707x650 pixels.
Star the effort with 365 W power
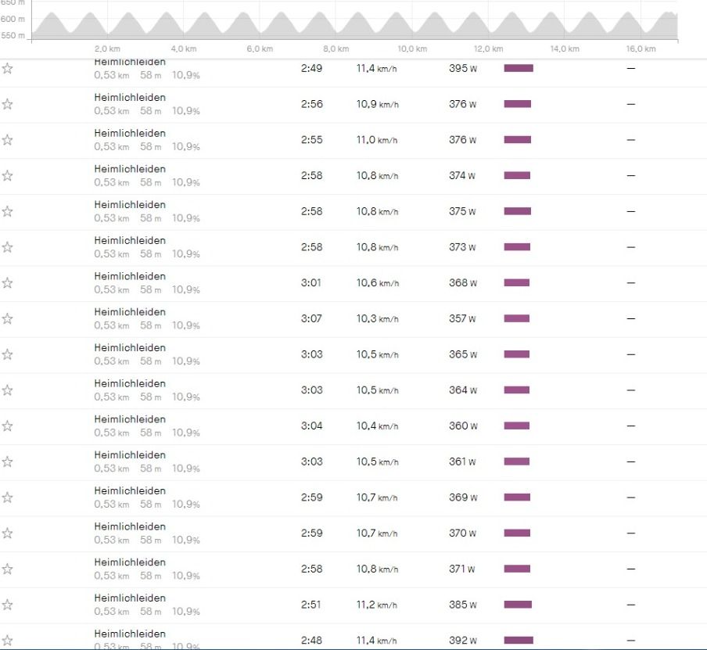click(x=8, y=354)
